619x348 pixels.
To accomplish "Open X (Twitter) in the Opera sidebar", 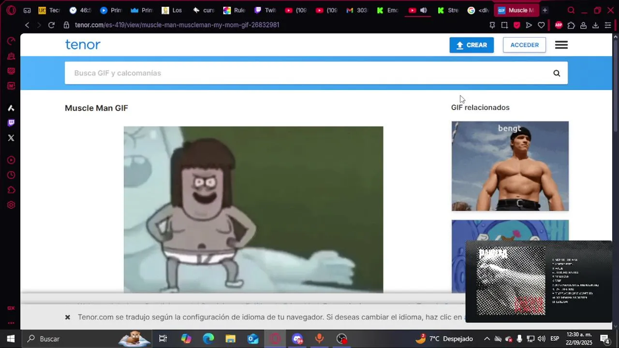I will click(11, 138).
